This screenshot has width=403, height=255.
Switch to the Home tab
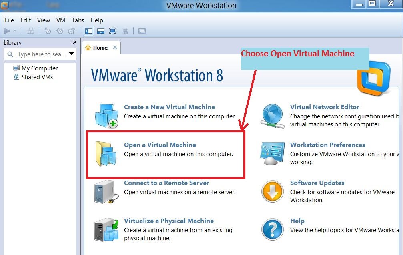tap(100, 48)
